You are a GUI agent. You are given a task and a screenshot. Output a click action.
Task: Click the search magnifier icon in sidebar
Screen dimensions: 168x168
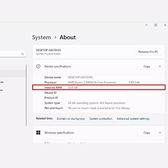click(22, 54)
